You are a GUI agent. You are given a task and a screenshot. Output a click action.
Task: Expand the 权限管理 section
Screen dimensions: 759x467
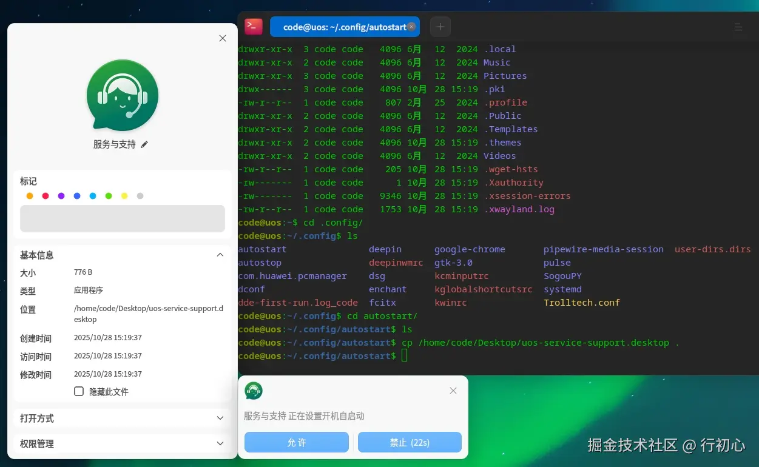coord(220,443)
